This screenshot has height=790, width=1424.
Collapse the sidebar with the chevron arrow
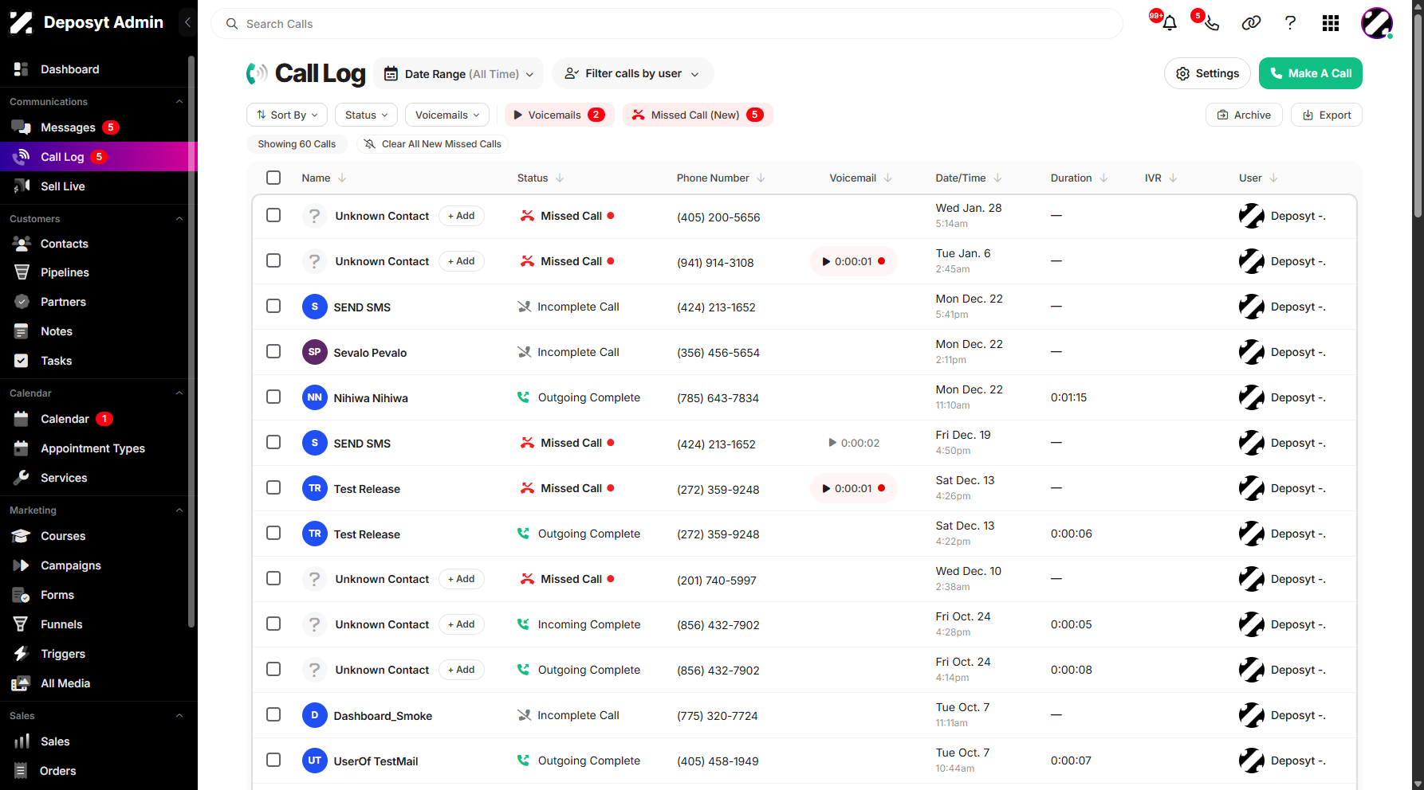coord(187,22)
